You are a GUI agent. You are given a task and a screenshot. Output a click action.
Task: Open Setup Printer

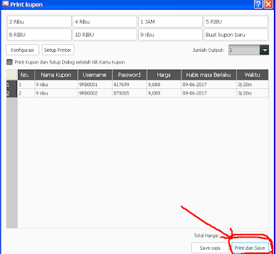tap(58, 50)
